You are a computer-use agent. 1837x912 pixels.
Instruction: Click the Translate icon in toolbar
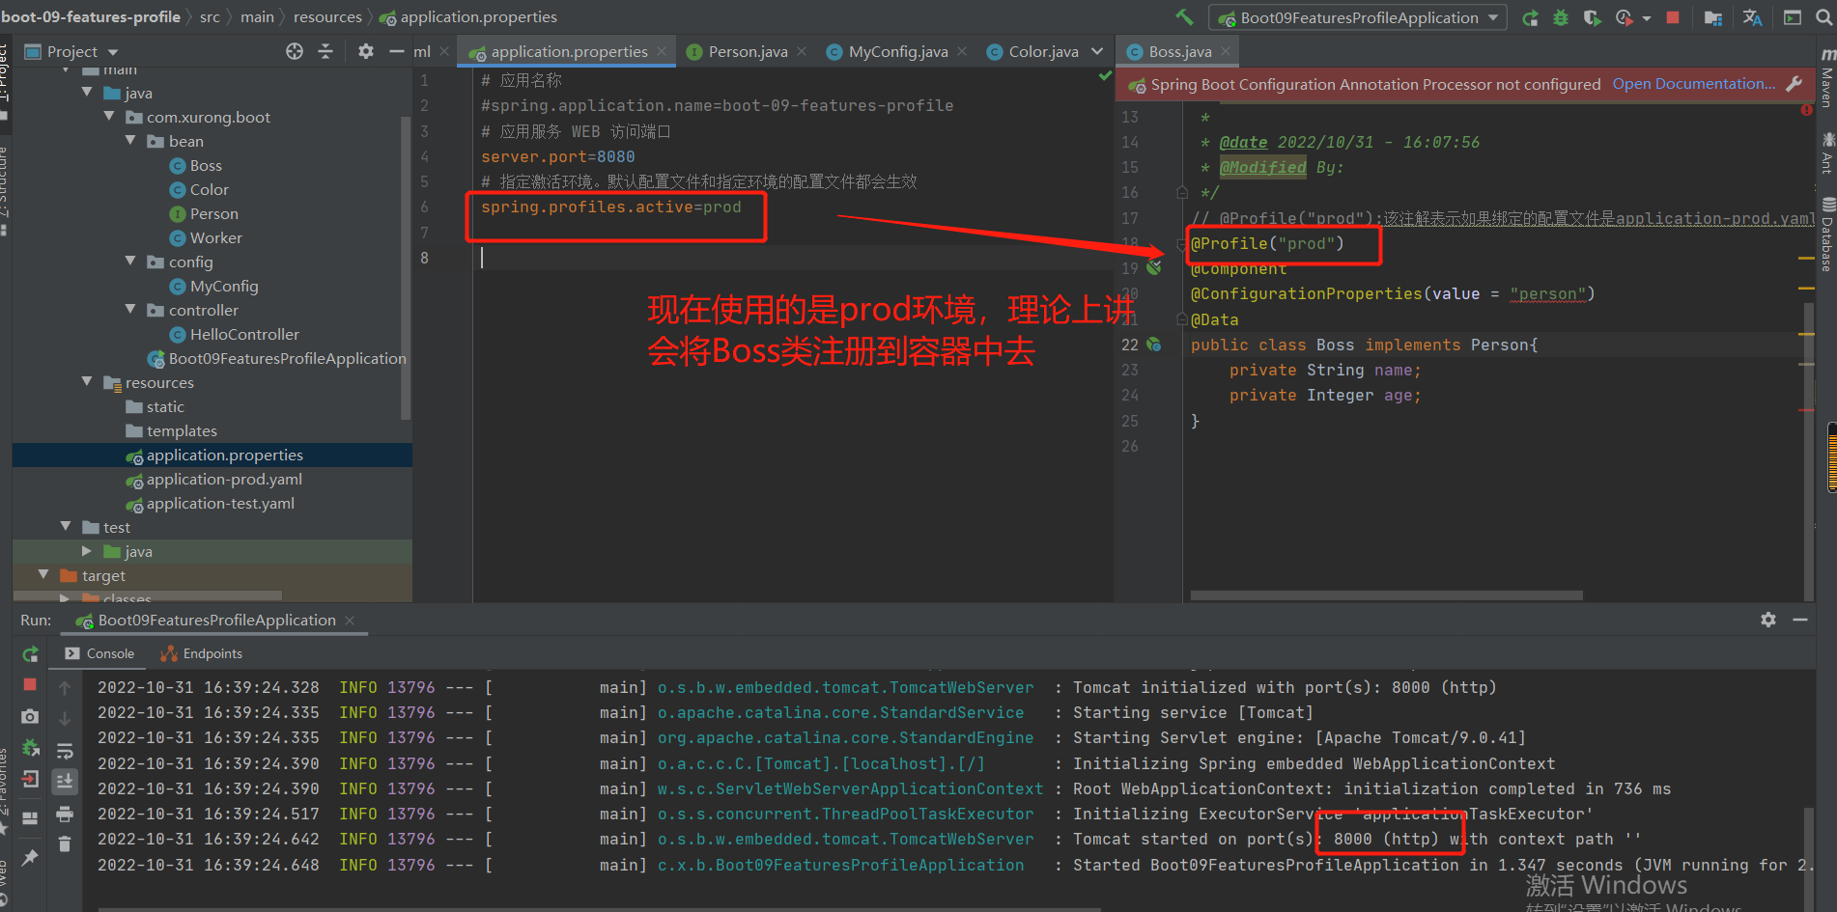tap(1752, 17)
